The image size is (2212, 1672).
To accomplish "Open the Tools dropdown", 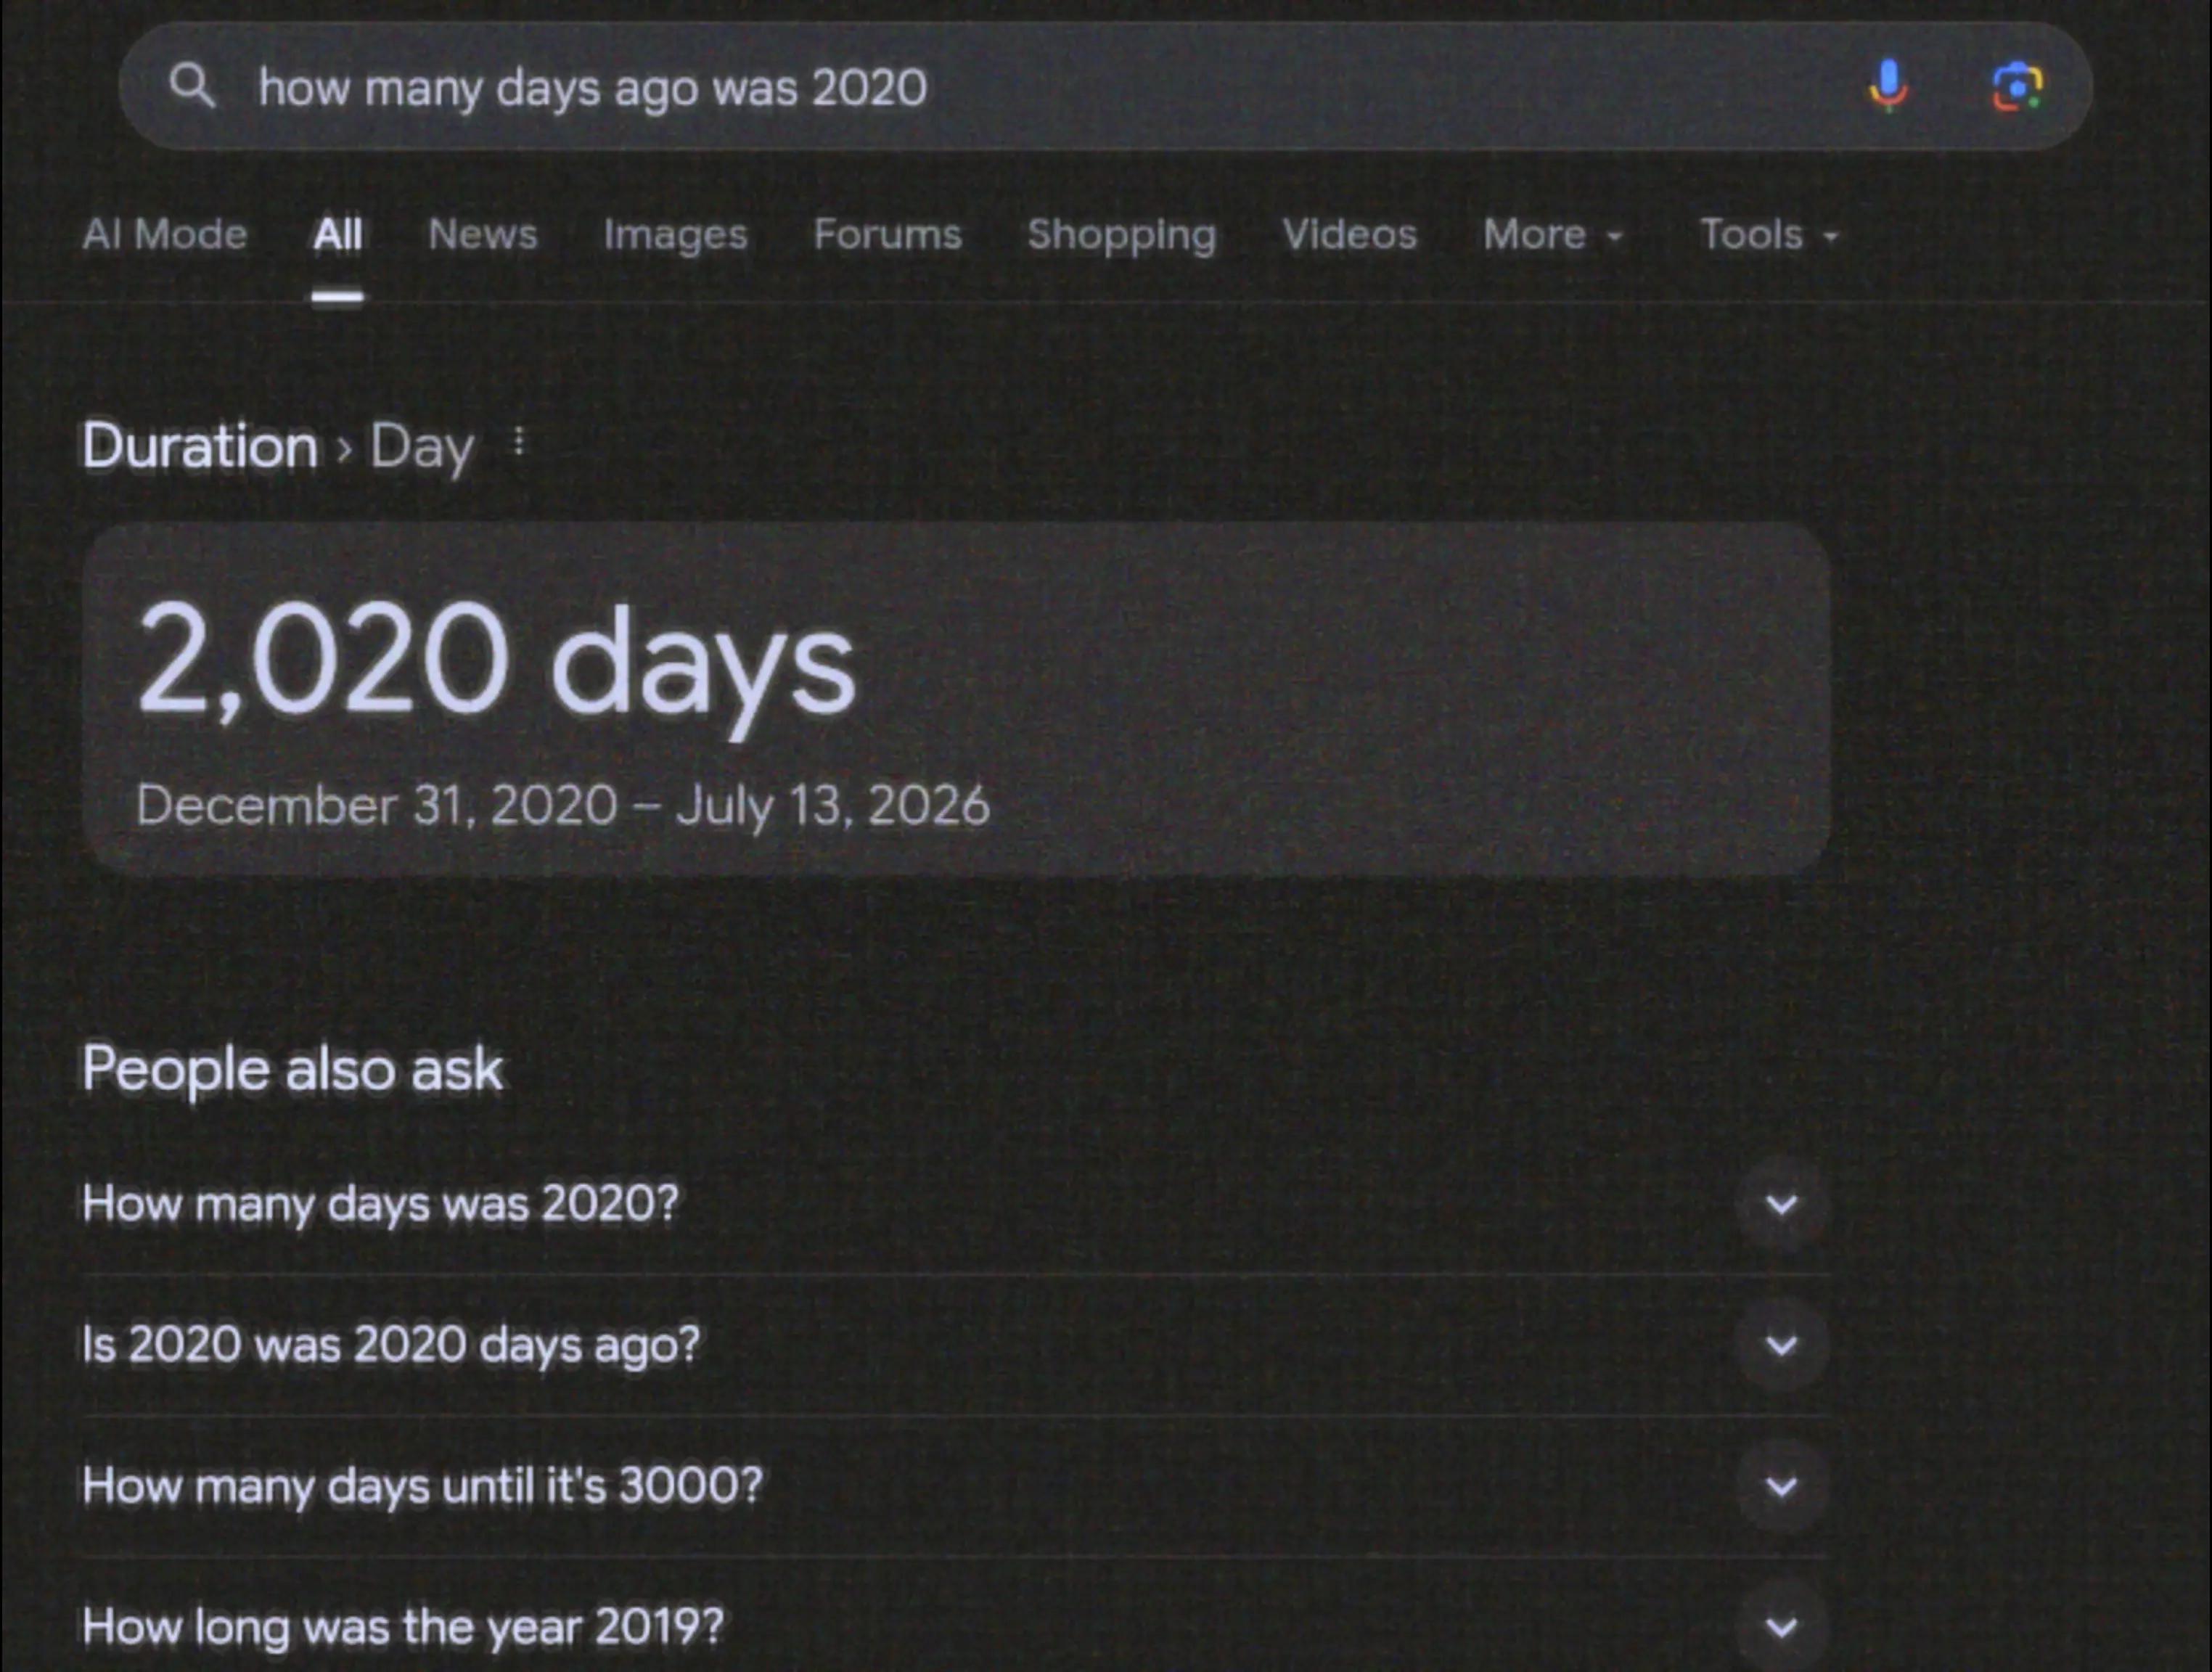I will (x=1769, y=235).
